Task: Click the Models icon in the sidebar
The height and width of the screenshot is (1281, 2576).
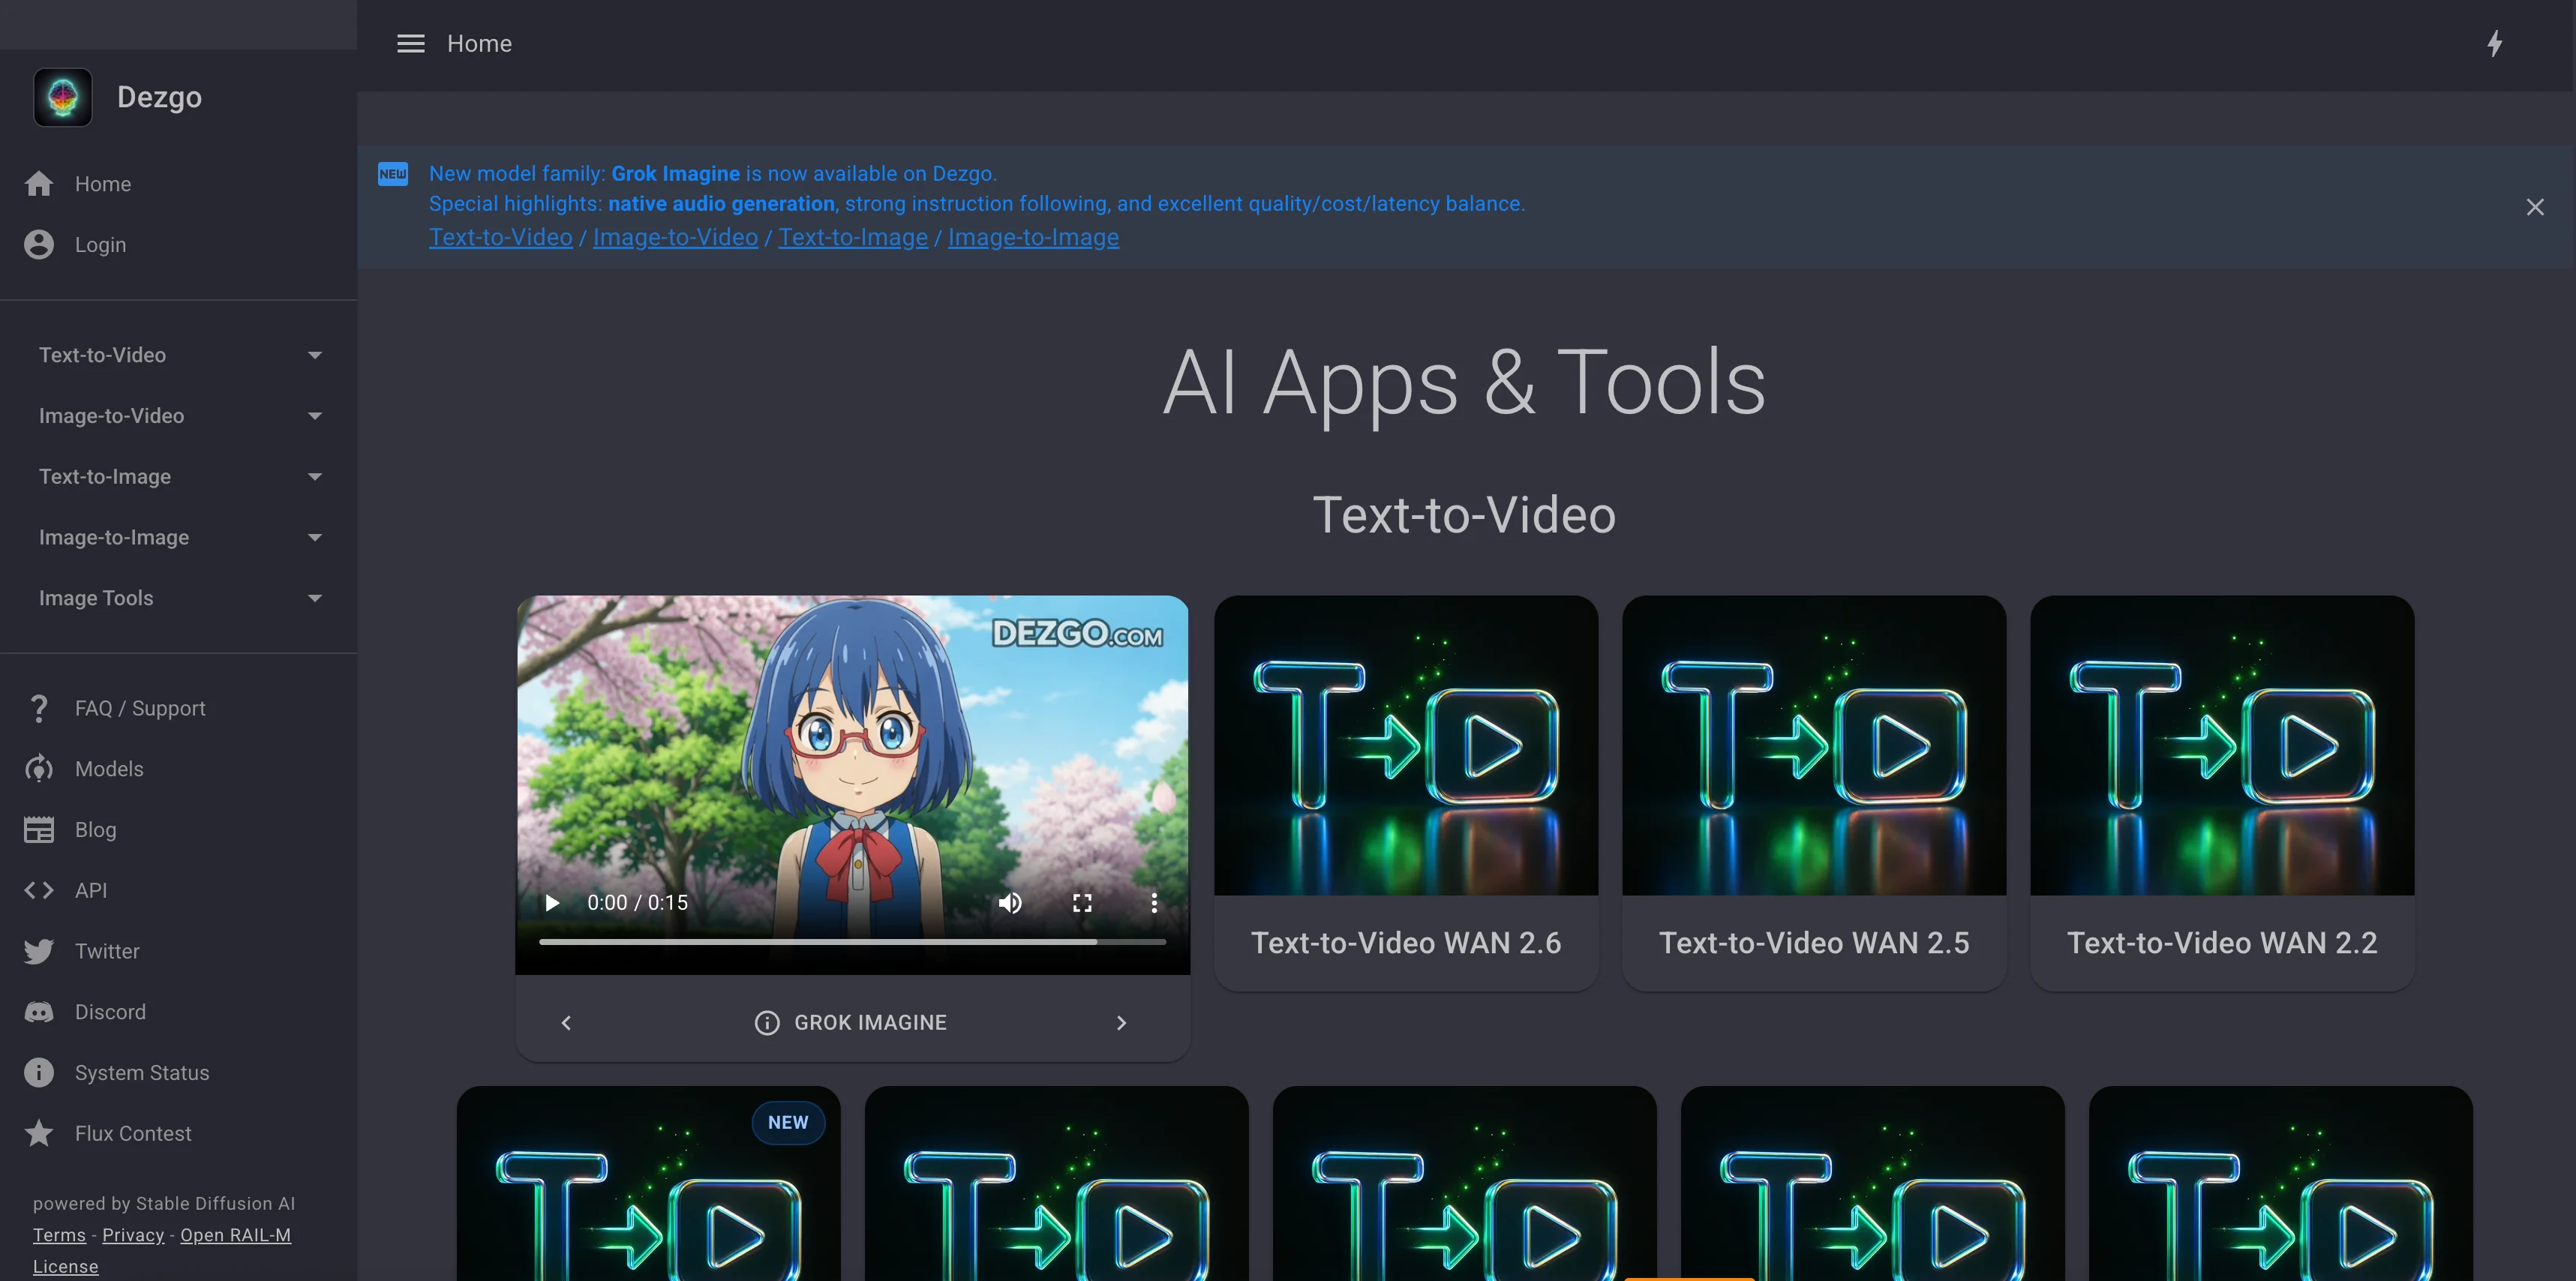Action: tap(39, 769)
